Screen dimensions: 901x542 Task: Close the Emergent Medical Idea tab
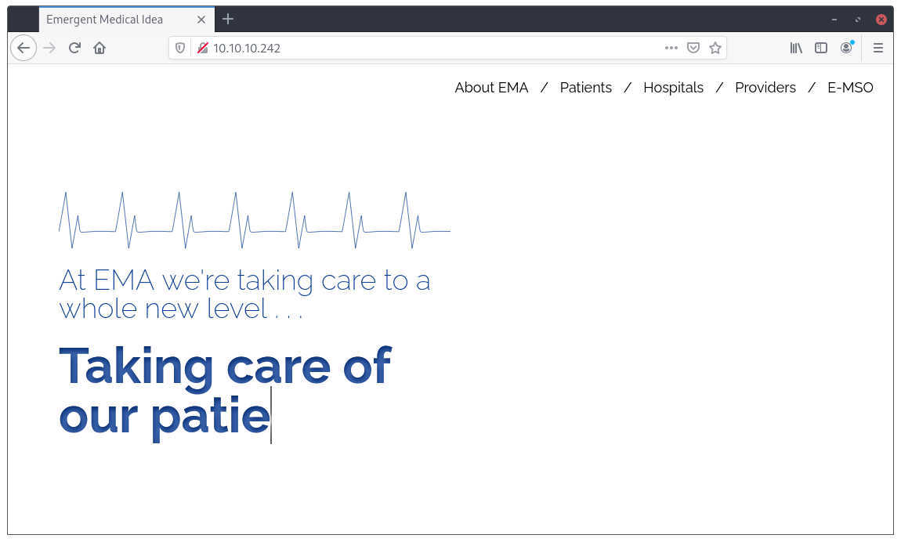click(201, 20)
